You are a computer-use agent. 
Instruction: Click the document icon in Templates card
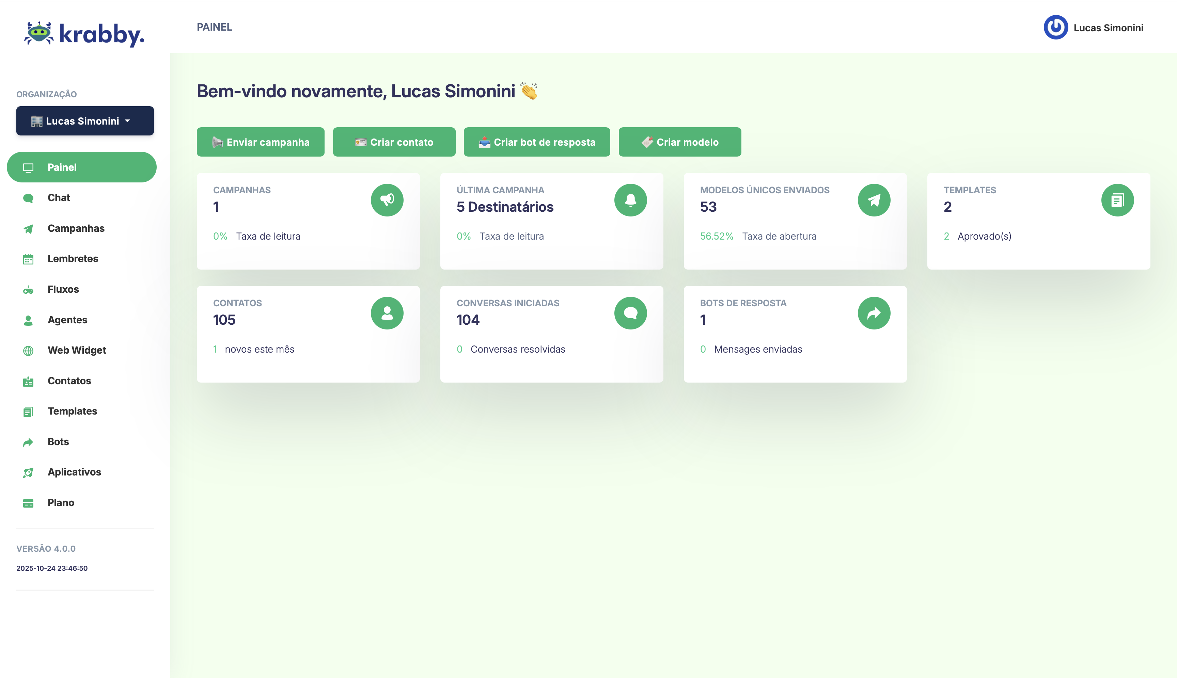point(1117,200)
